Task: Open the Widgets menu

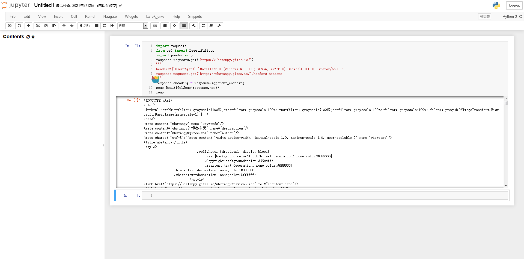Action: [132, 17]
